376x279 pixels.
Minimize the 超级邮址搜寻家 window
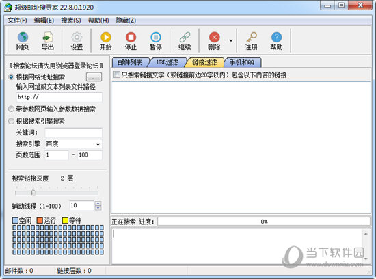(327, 5)
